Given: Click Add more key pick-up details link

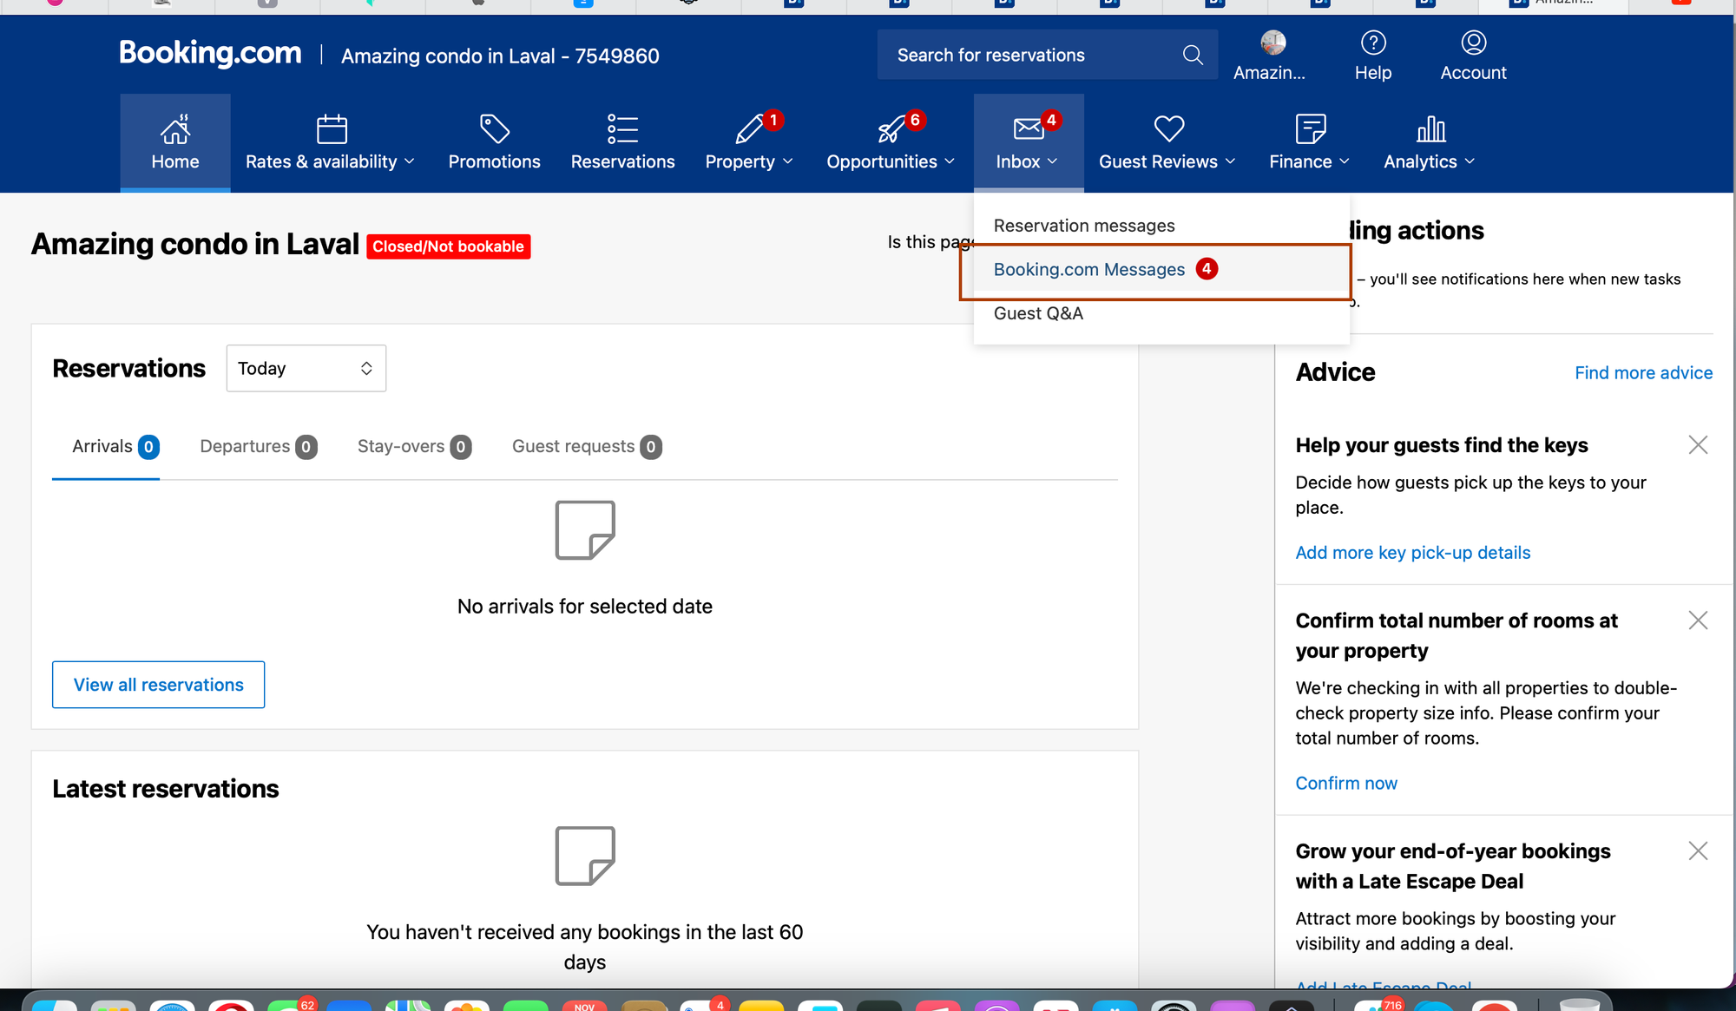Looking at the screenshot, I should click(1413, 553).
